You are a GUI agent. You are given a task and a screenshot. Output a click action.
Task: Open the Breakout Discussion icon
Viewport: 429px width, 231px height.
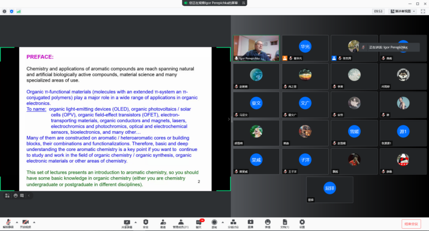[233, 223]
